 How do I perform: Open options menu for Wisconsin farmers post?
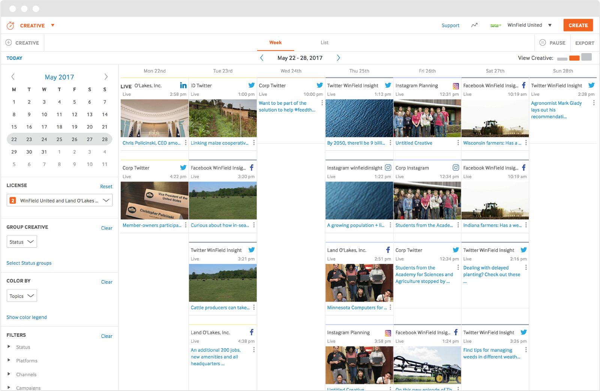pos(526,143)
